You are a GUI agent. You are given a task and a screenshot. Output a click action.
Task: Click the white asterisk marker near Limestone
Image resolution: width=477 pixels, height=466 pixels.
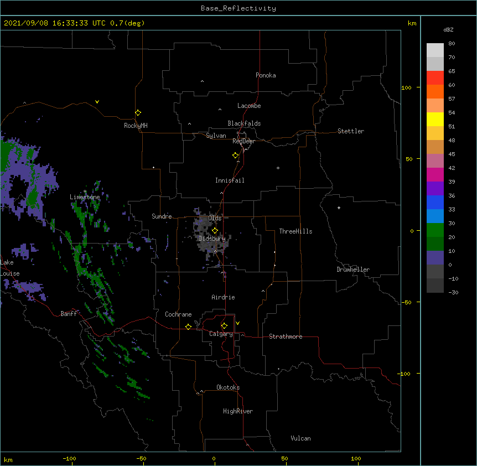[85, 191]
